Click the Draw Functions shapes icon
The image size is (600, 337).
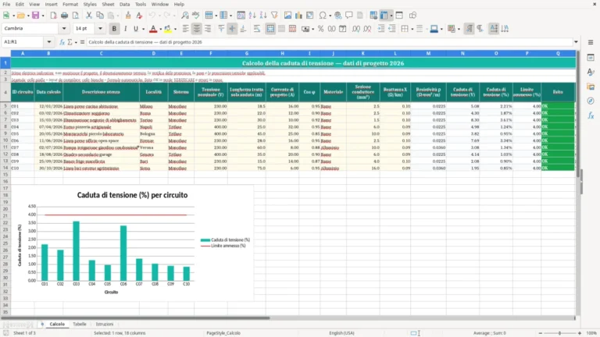(x=412, y=16)
